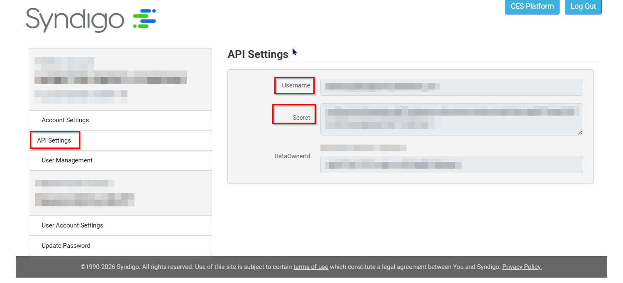
Task: Click the API Settings page heading
Action: (258, 54)
